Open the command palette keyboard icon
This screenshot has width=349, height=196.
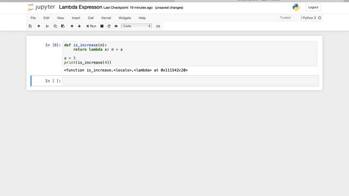pyautogui.click(x=158, y=26)
